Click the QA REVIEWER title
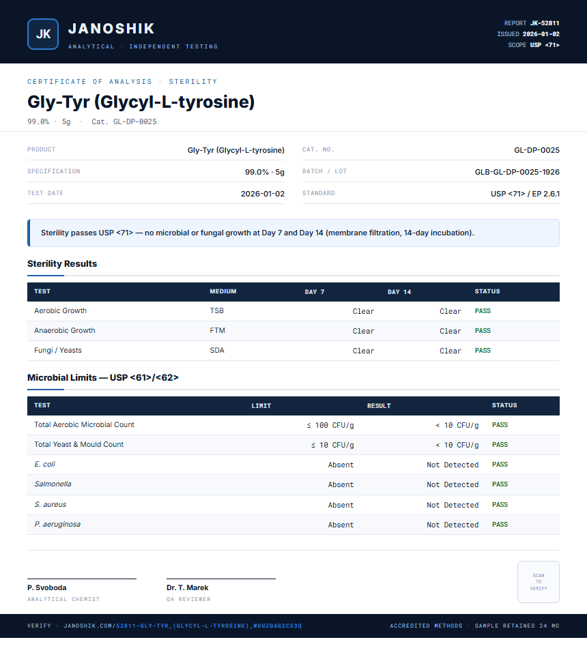 click(x=188, y=599)
